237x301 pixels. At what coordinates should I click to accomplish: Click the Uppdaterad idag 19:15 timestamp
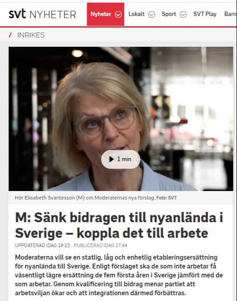(42, 245)
